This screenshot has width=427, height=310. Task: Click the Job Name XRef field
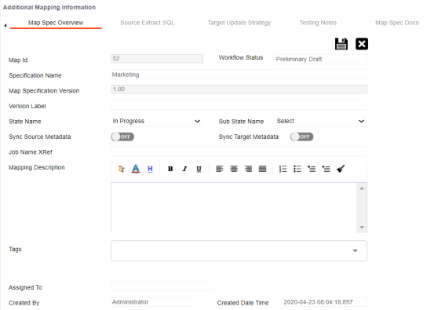click(x=239, y=151)
